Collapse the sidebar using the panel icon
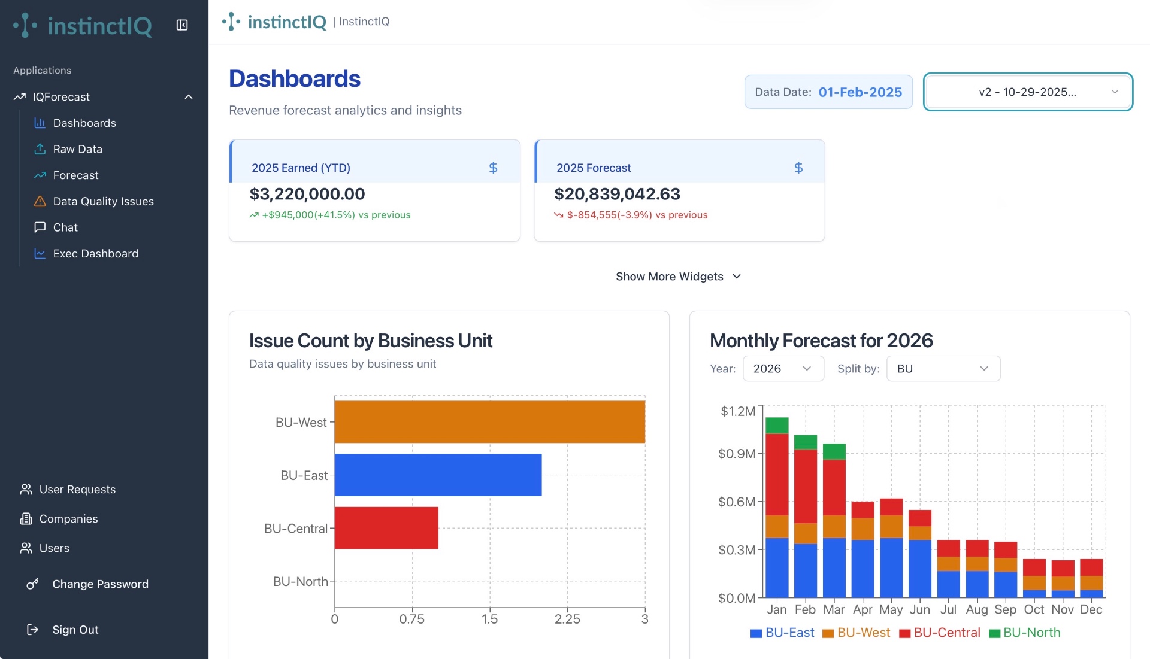 (x=182, y=25)
